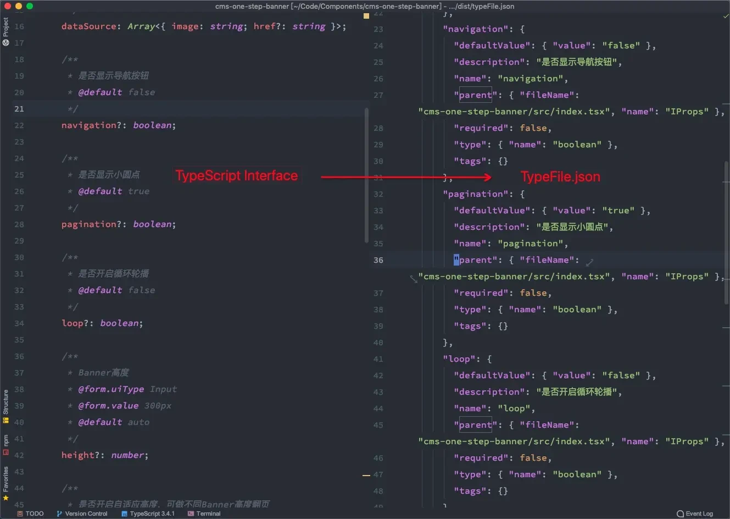This screenshot has width=730, height=519.
Task: Click the "name": "loop", JSON line
Action: [x=495, y=408]
